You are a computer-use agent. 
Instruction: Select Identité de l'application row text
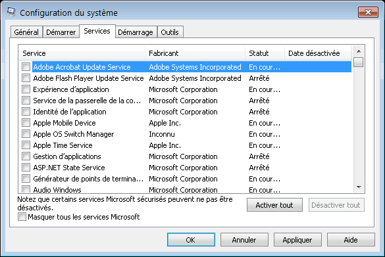[70, 112]
